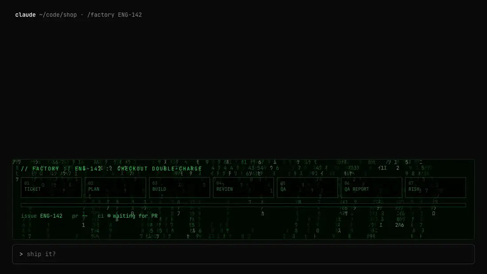
Task: Click the '~/code/shop' path text
Action: (x=58, y=15)
